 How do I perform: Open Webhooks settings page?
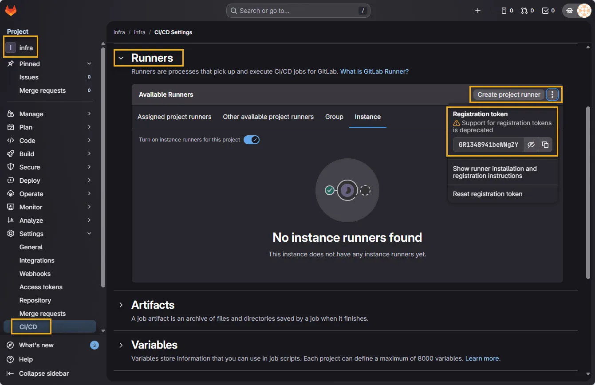coord(50,274)
